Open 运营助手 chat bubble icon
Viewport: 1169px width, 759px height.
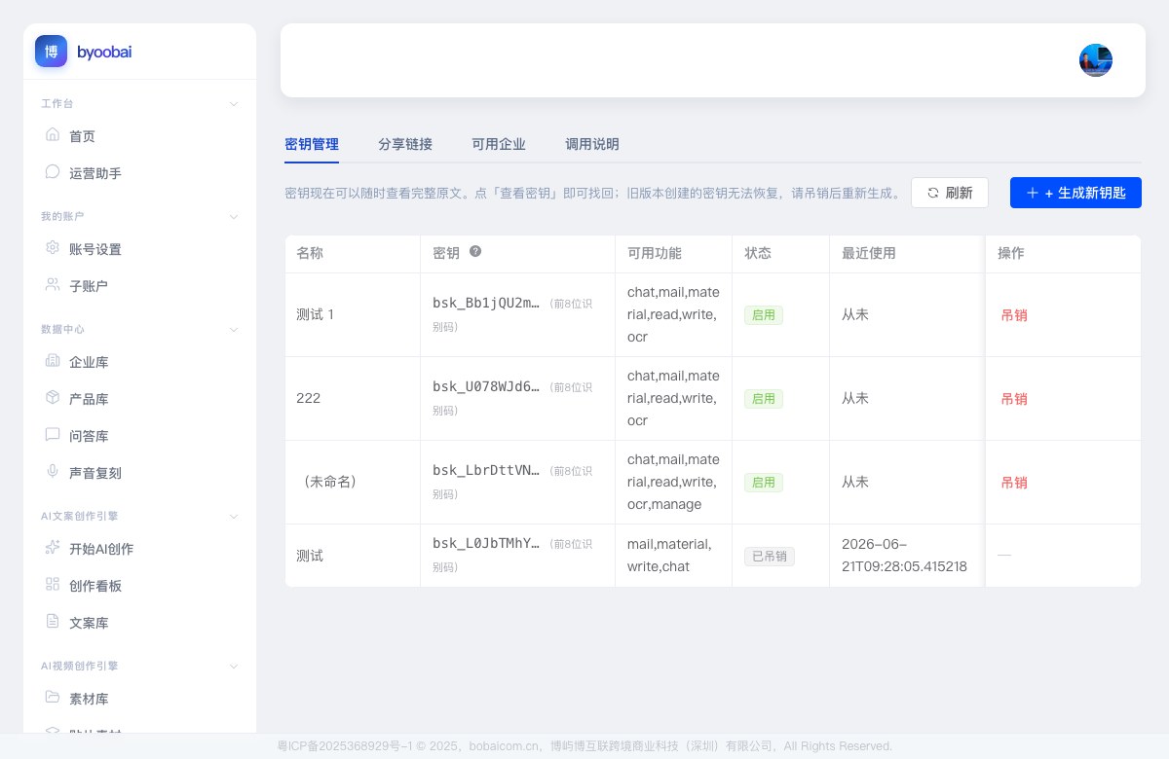53,172
